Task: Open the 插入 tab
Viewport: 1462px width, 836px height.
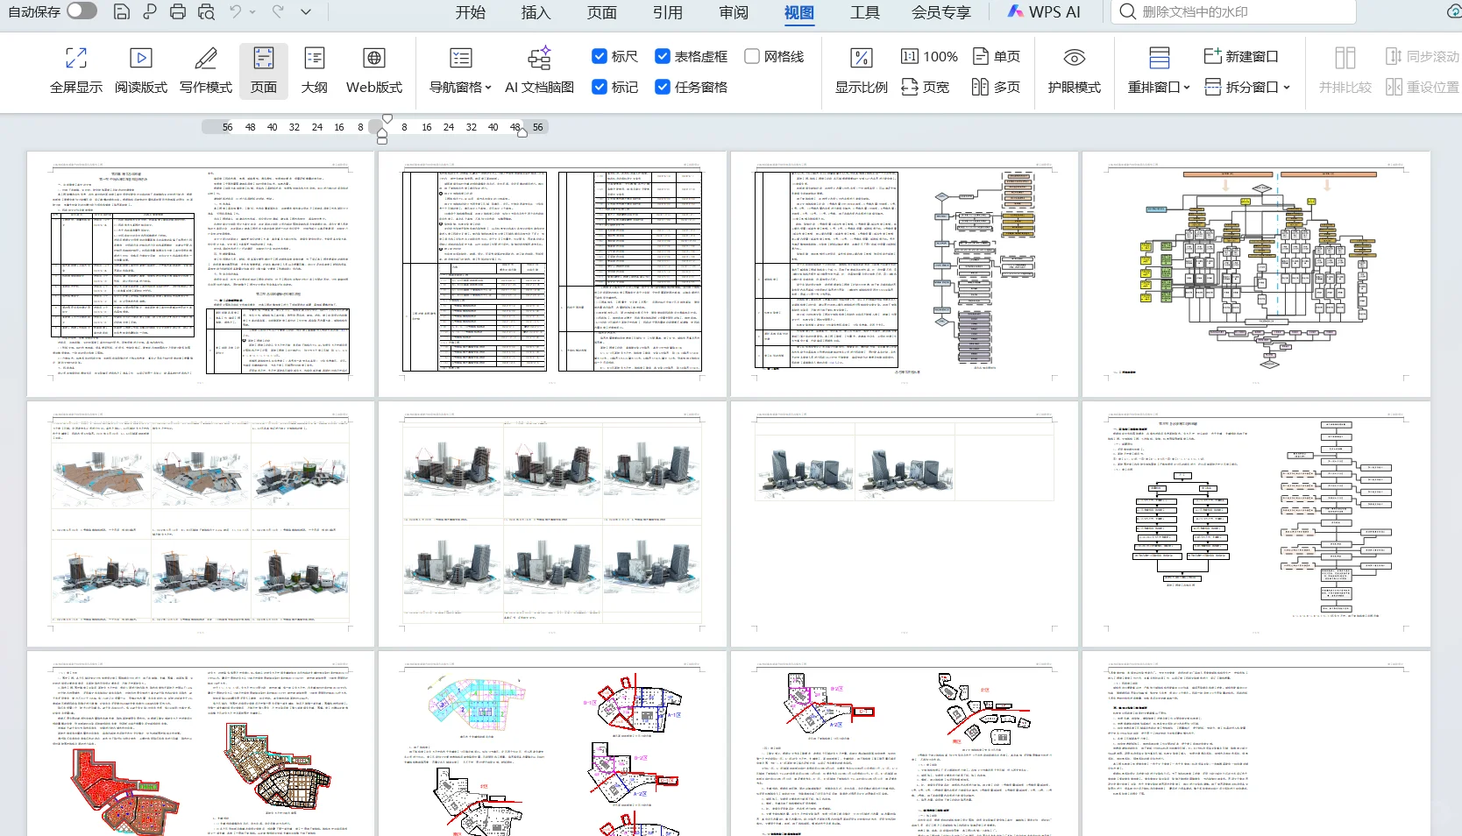Action: point(536,12)
